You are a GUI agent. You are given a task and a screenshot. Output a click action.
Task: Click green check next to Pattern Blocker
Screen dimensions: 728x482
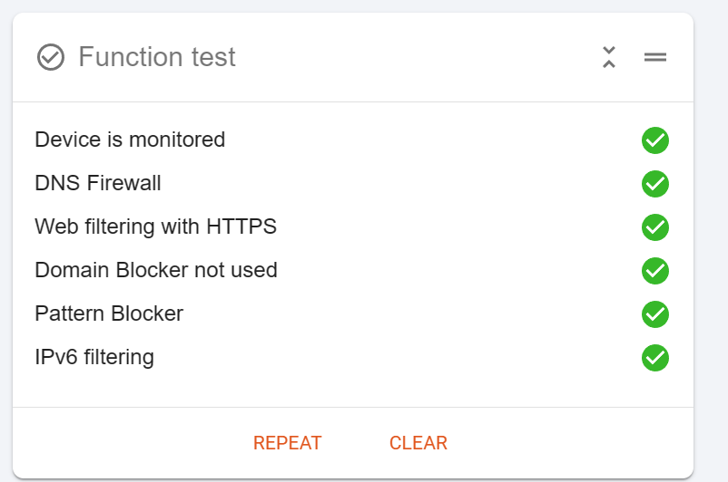pos(655,314)
